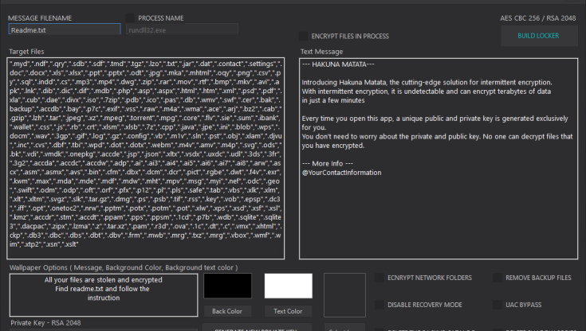Click the wallpaper message text box
Viewport: 586px width, 331px height.
[103, 297]
